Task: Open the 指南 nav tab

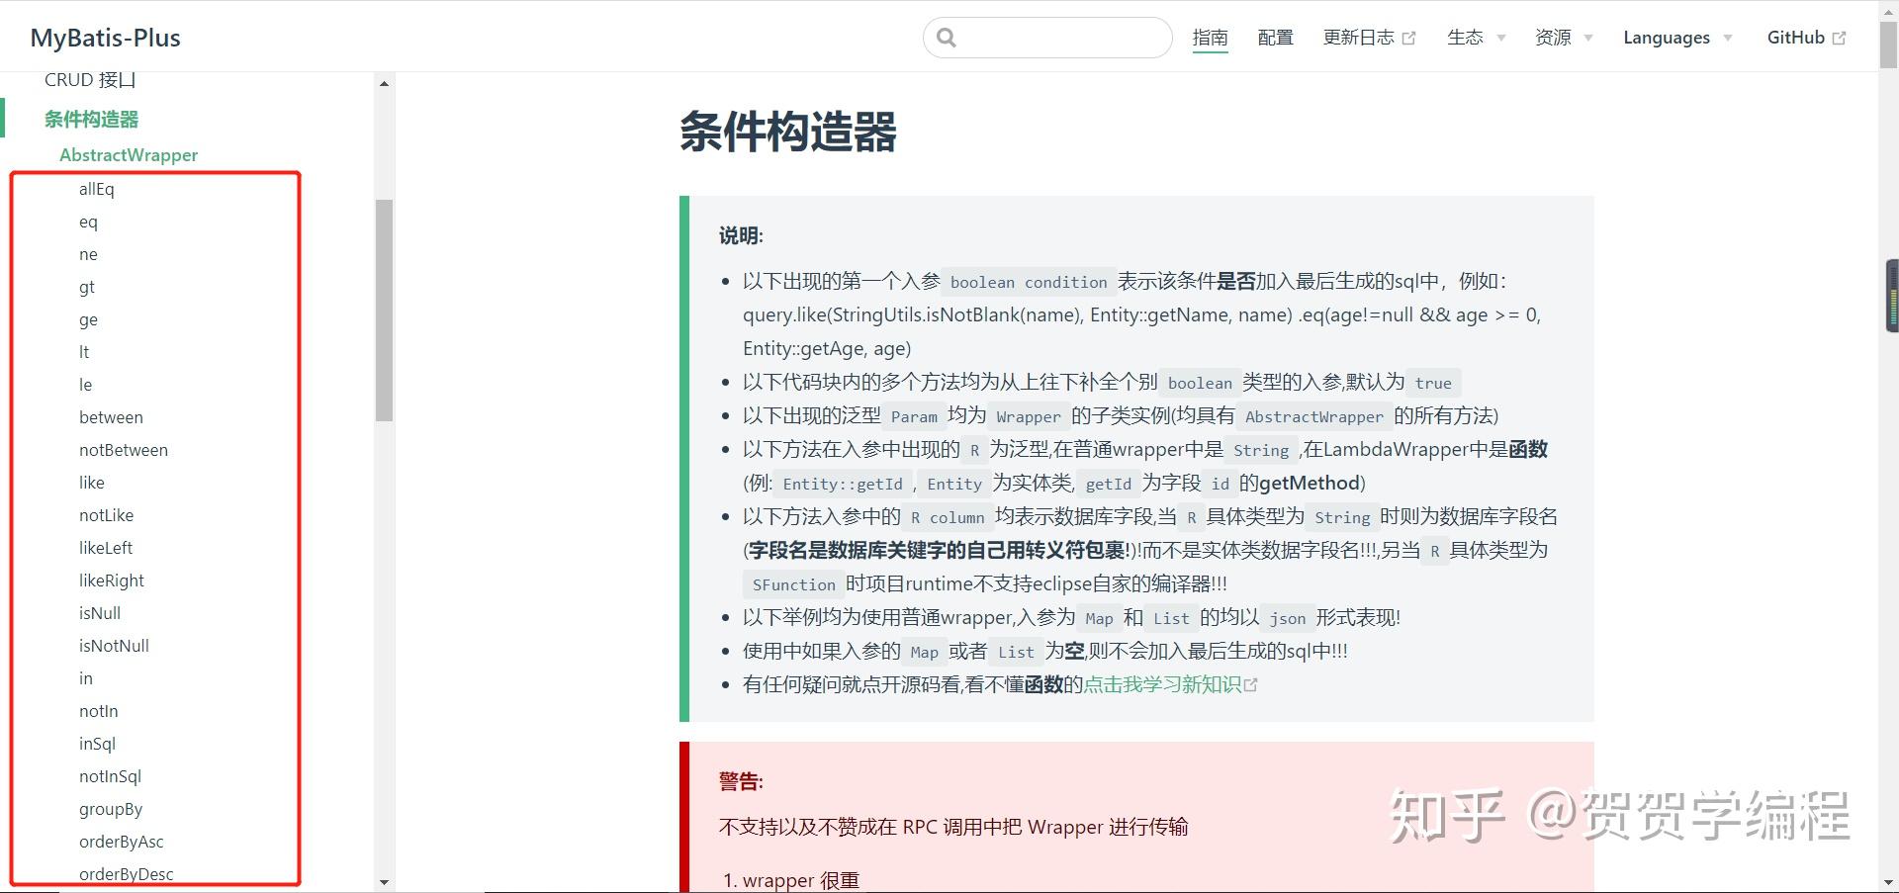Action: [1210, 38]
